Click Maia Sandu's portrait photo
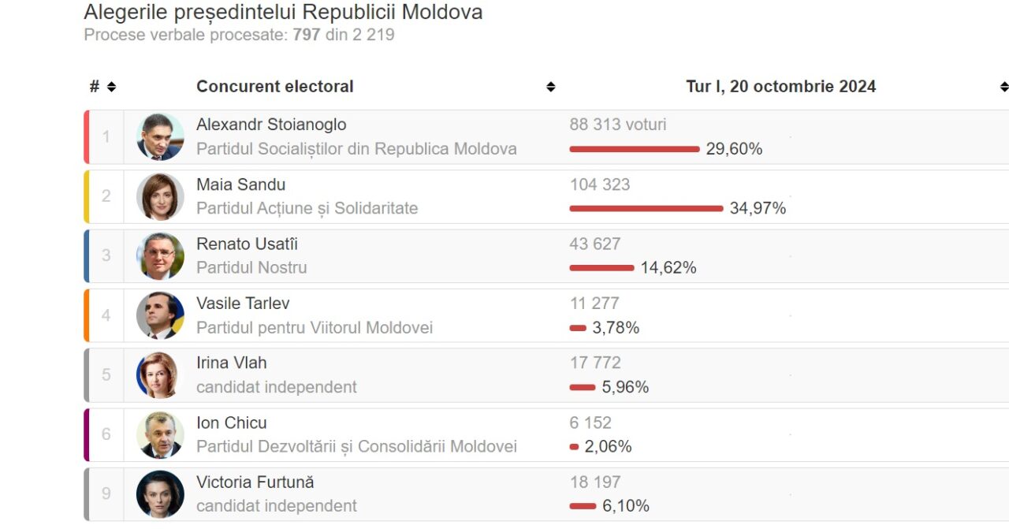 160,196
